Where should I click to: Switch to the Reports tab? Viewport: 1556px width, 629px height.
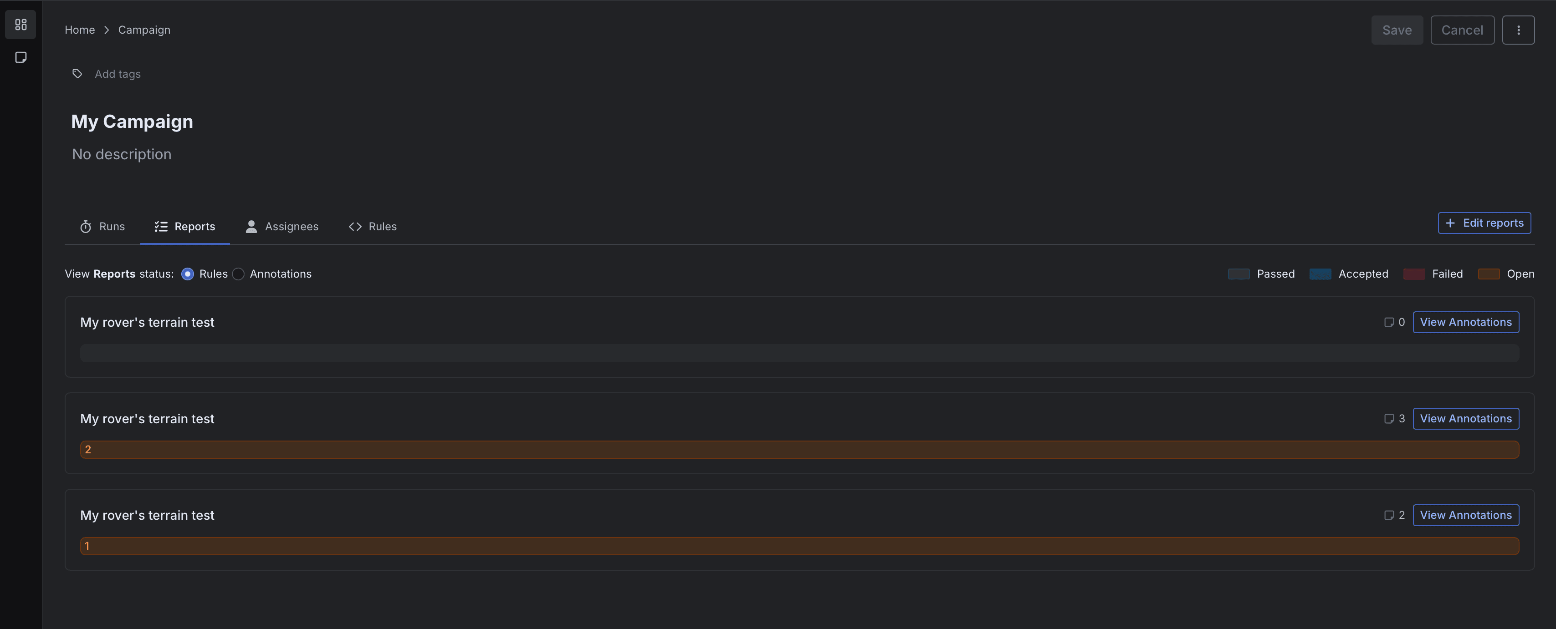[185, 226]
